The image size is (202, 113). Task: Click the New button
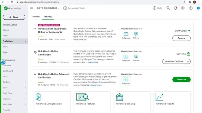[x=14, y=17]
